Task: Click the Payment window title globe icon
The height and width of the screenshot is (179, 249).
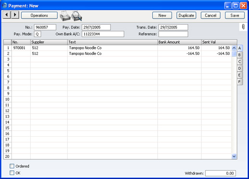Action: [4, 5]
